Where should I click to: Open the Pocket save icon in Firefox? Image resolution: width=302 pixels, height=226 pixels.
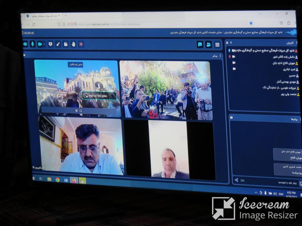point(281,23)
